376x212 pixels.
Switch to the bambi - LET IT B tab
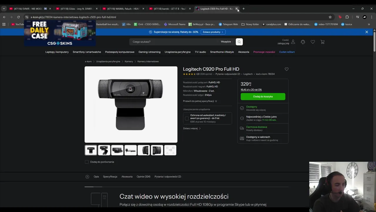coord(170,9)
